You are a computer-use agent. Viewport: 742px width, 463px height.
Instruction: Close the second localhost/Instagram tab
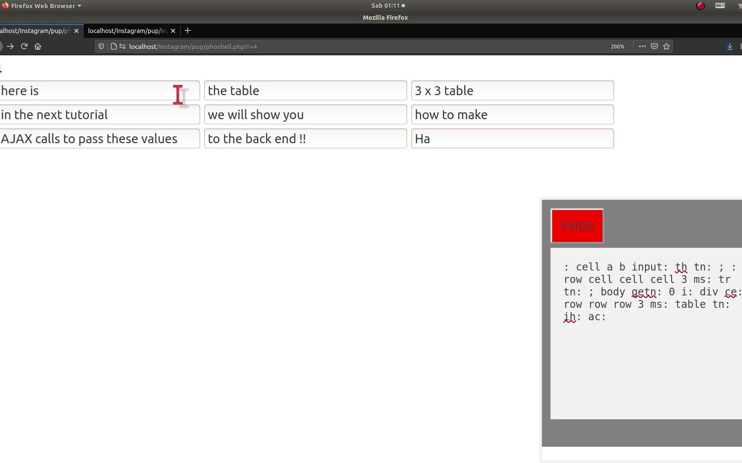[x=173, y=31]
